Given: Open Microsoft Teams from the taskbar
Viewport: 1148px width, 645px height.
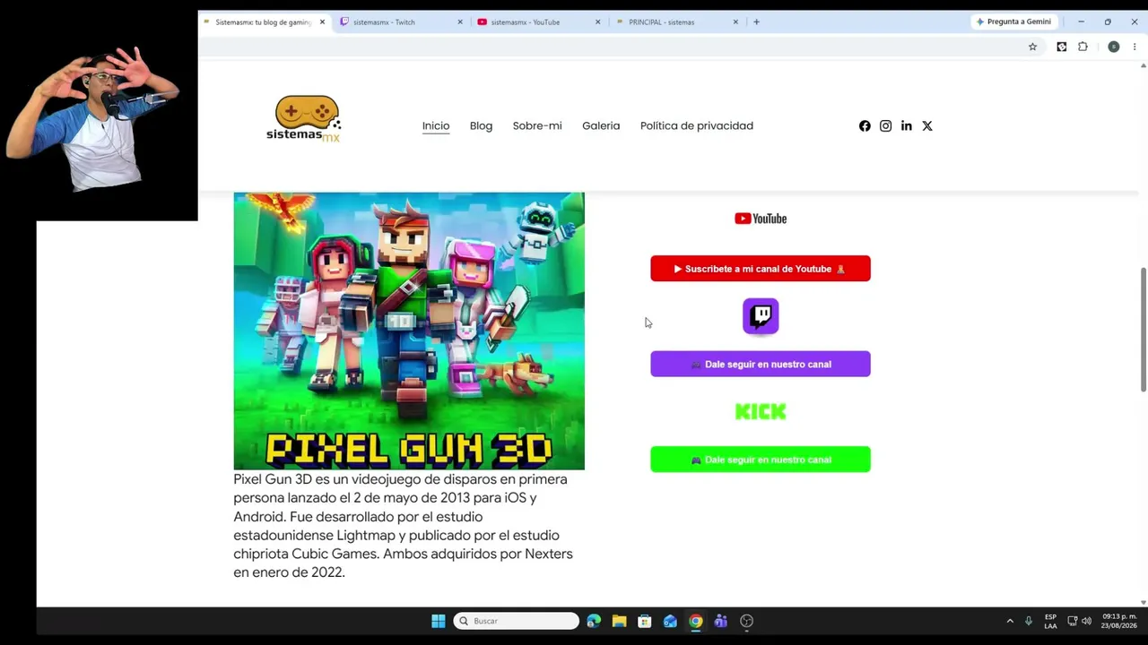Looking at the screenshot, I should 720,621.
